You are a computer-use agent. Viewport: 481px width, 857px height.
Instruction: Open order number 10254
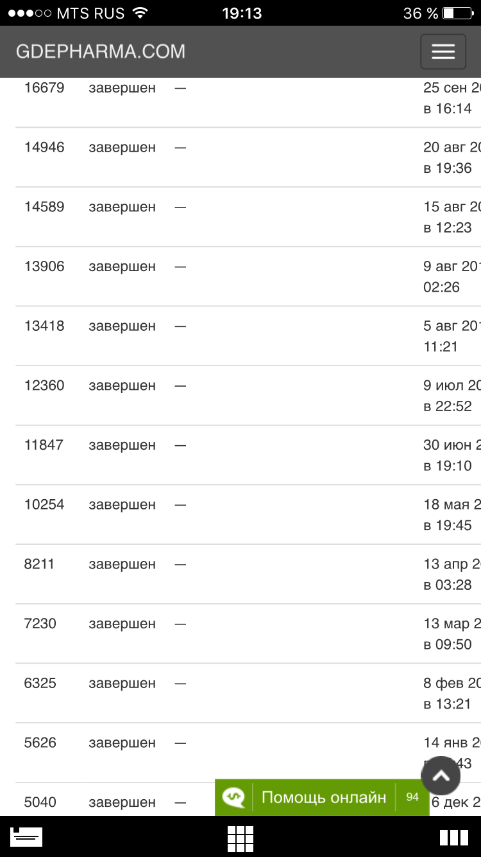[x=44, y=504]
